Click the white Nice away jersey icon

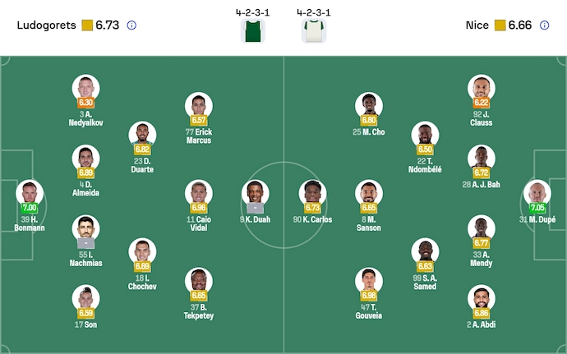tap(313, 30)
